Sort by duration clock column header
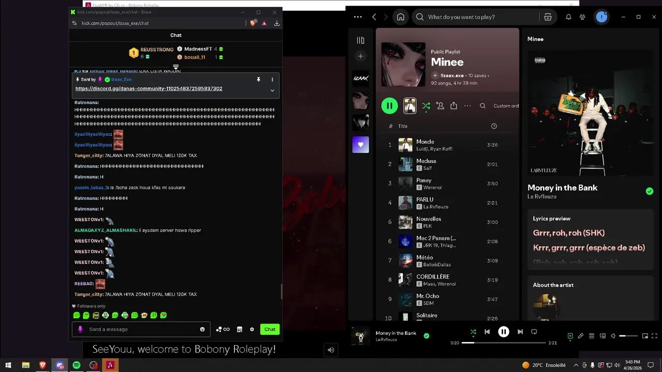Image resolution: width=662 pixels, height=372 pixels. pos(494,126)
